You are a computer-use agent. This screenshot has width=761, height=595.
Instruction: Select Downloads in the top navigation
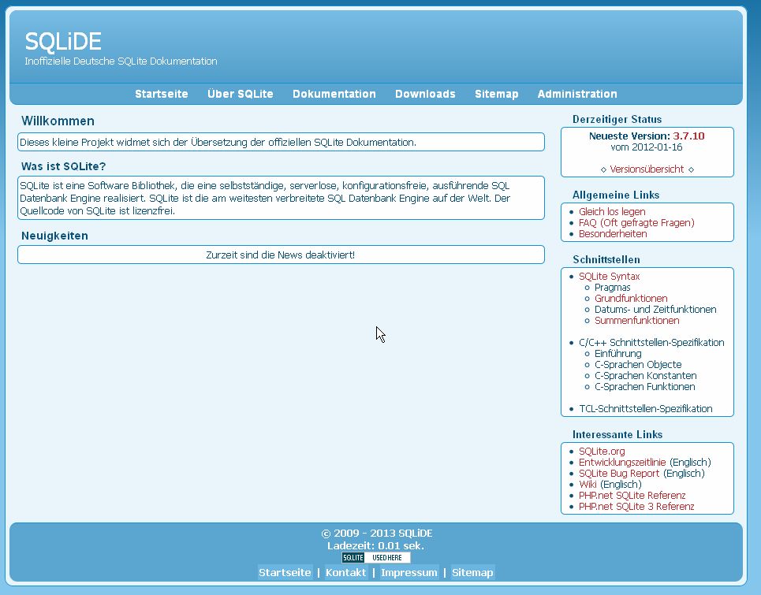pos(425,94)
